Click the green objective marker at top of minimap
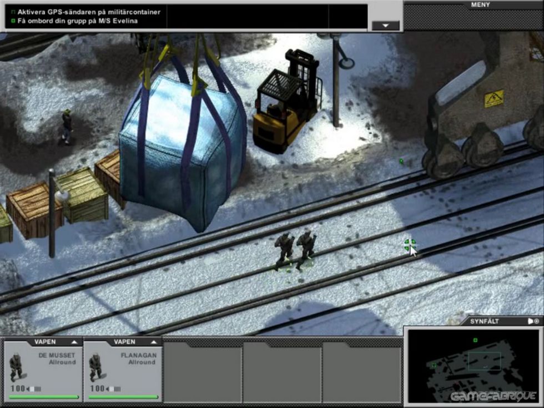Viewport: 544px width, 408px height. [x=475, y=340]
